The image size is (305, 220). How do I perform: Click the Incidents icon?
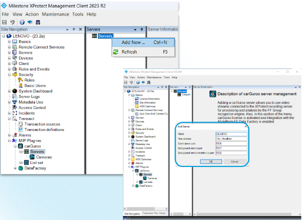[x=15, y=113]
